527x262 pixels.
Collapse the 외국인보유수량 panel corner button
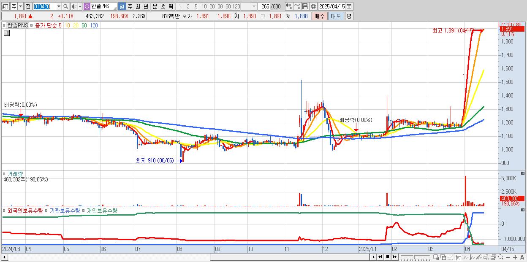point(523,210)
